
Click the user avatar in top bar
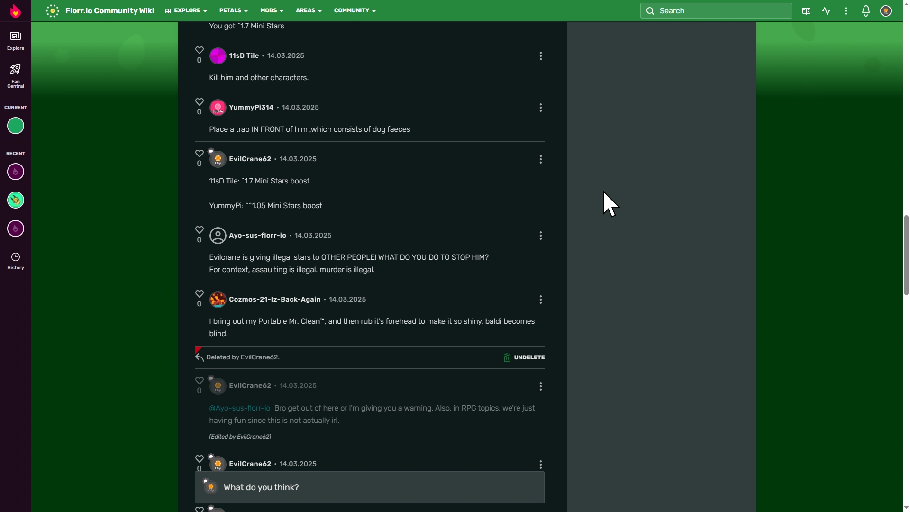tap(885, 10)
